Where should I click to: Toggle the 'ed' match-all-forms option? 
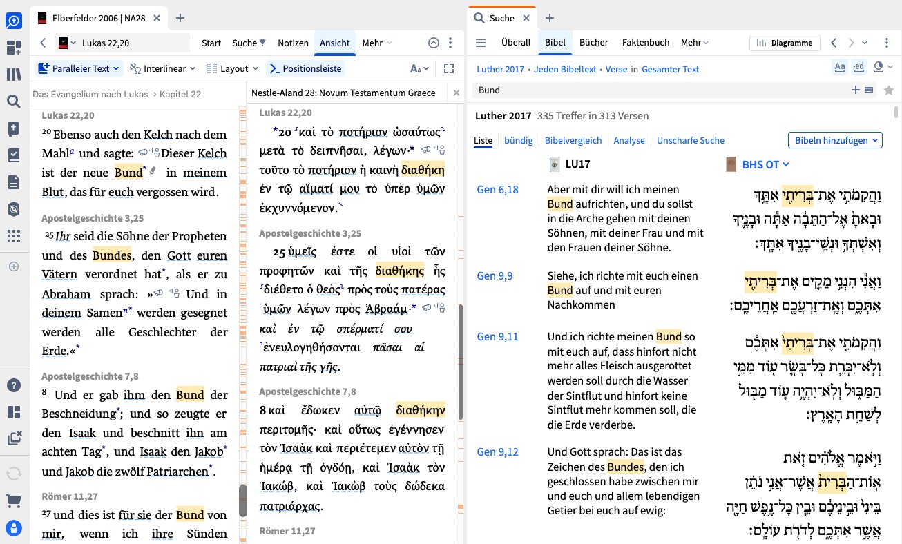coord(859,66)
